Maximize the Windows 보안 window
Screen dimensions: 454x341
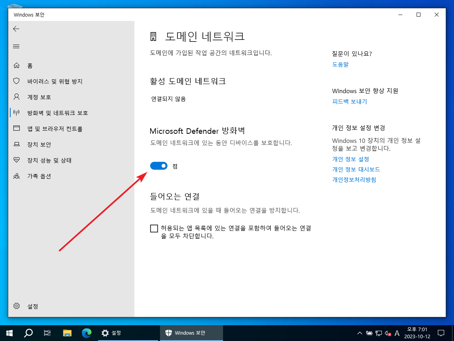point(419,15)
